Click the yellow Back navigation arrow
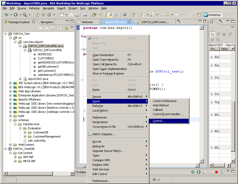This screenshot has width=238, height=184. (167, 15)
